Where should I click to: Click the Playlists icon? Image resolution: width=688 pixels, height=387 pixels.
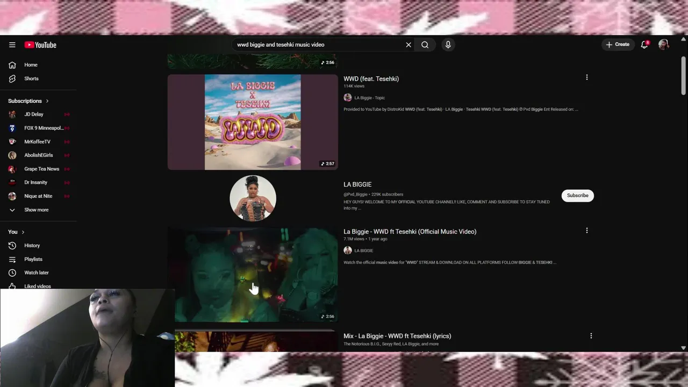tap(12, 259)
